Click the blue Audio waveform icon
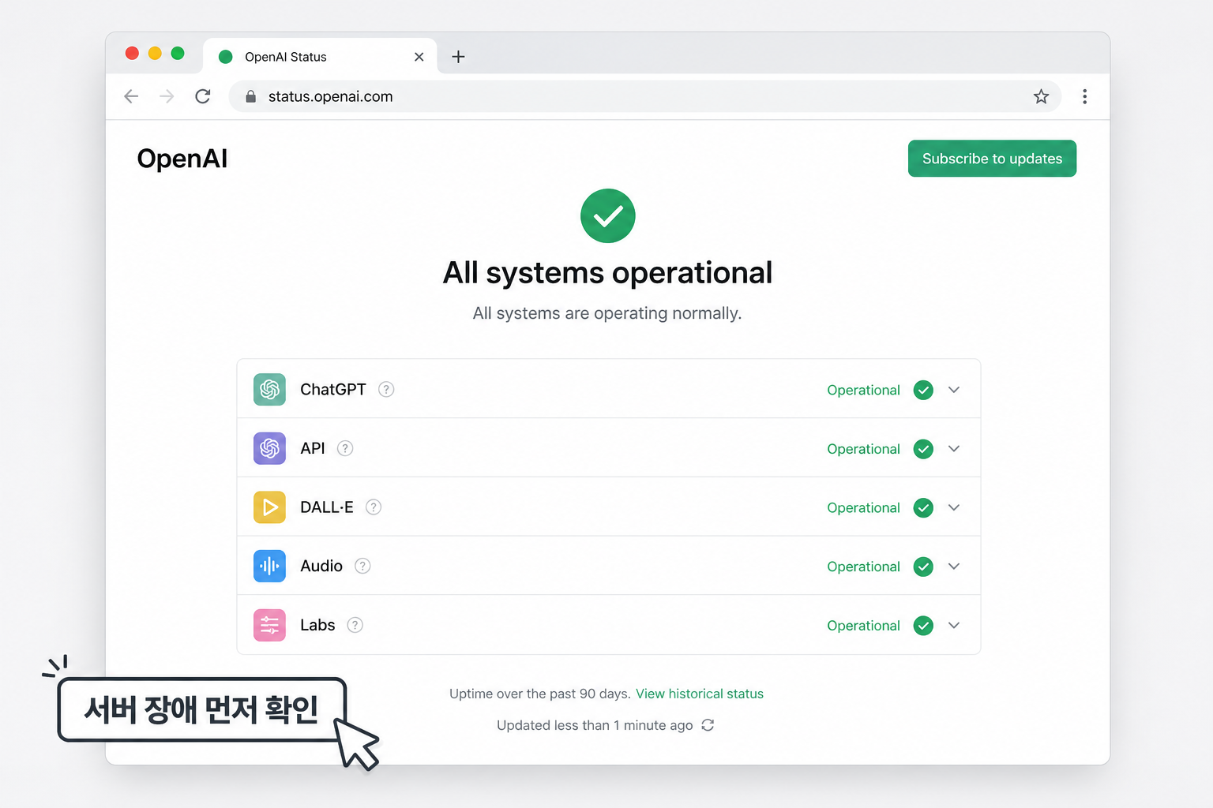This screenshot has width=1213, height=808. 269,566
